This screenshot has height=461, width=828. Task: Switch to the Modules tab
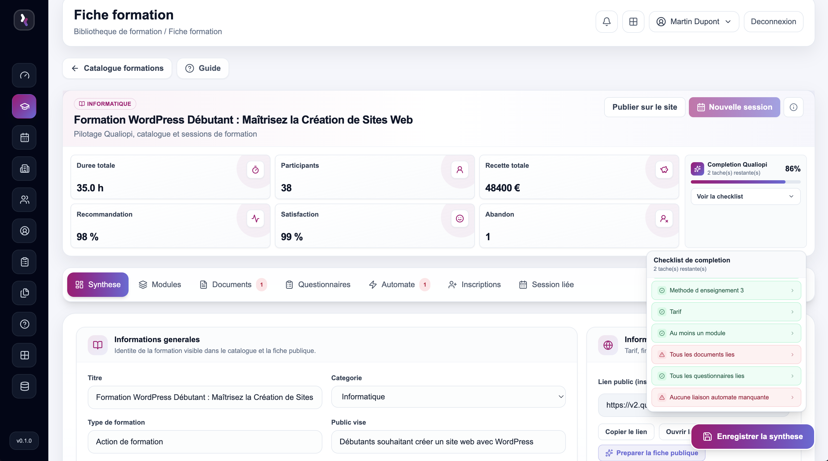pos(160,284)
